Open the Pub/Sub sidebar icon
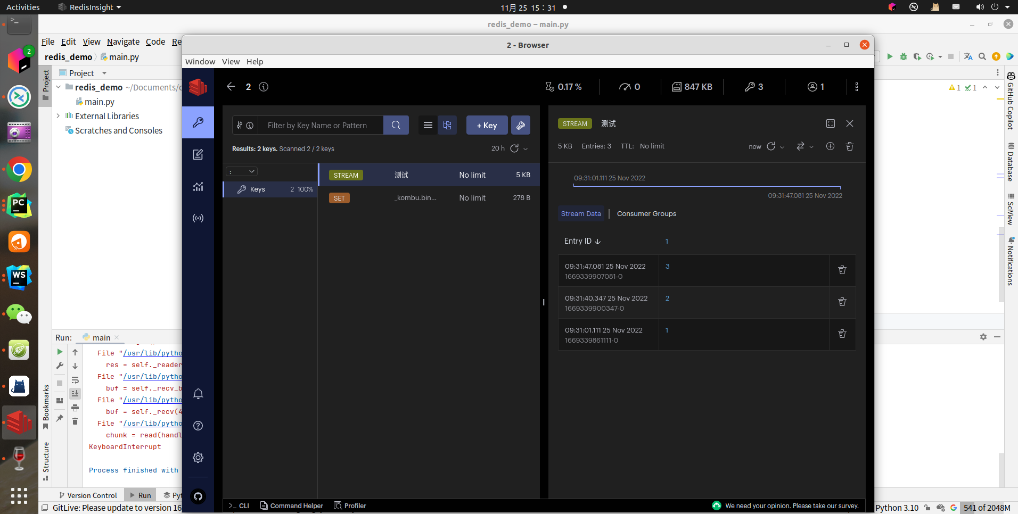 [198, 218]
